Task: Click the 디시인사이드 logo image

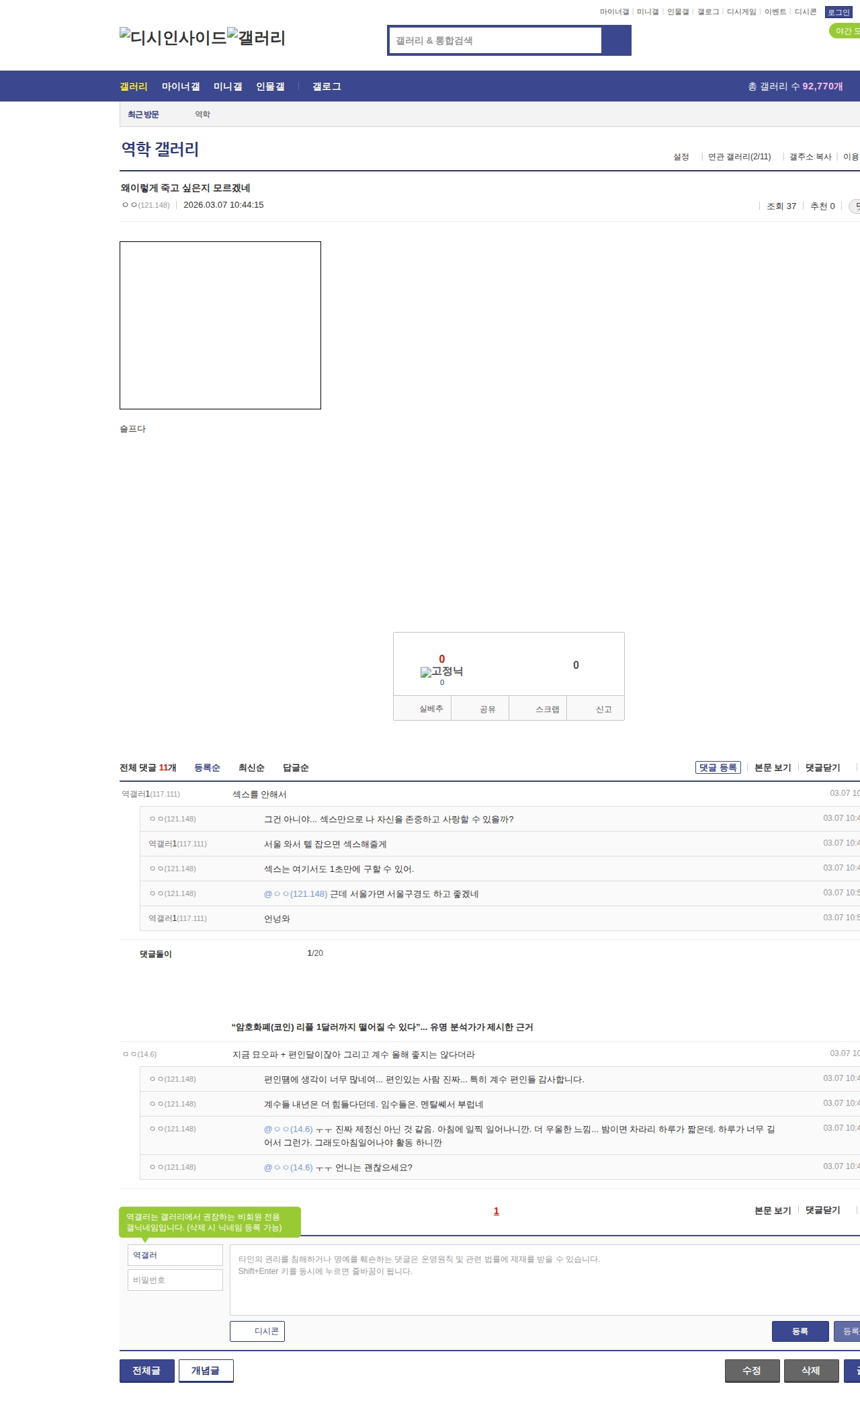Action: [173, 37]
